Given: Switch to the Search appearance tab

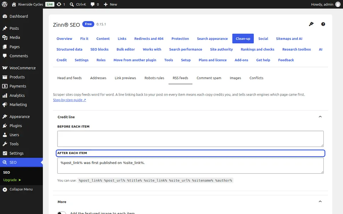Looking at the screenshot, I should coord(212,39).
